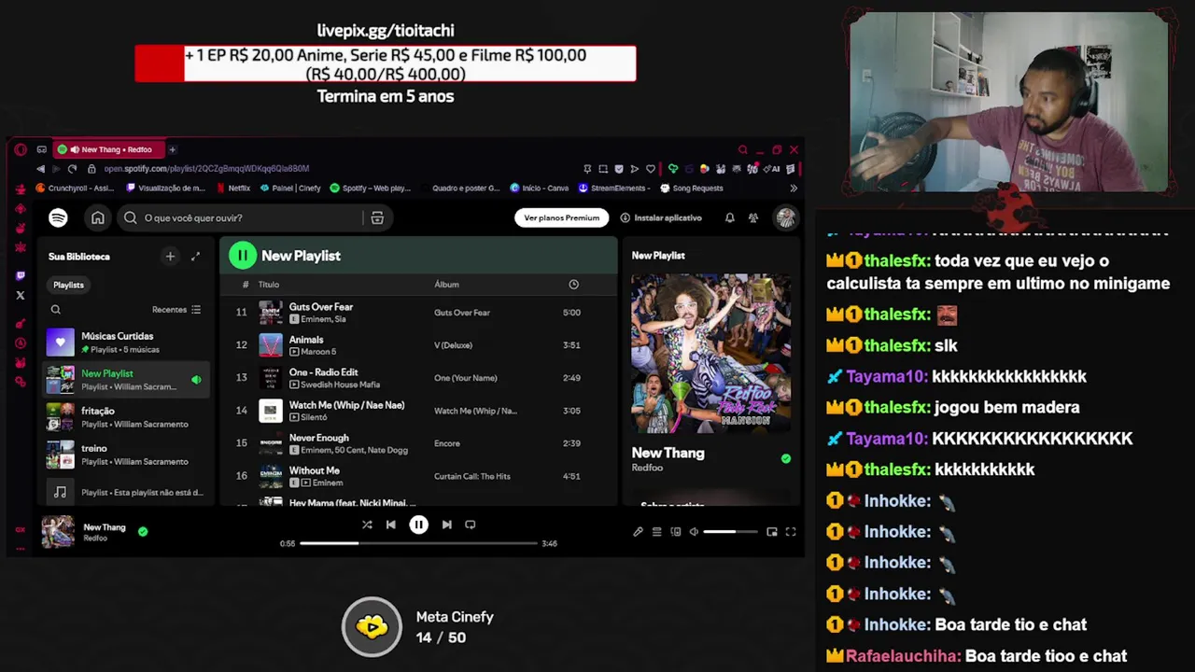This screenshot has height=672, width=1195.
Task: Select the Animals track row
Action: click(418, 345)
